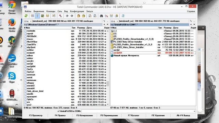219x123 pixels.
Task: Open the right panel drive C dropdown
Action: (x=115, y=21)
